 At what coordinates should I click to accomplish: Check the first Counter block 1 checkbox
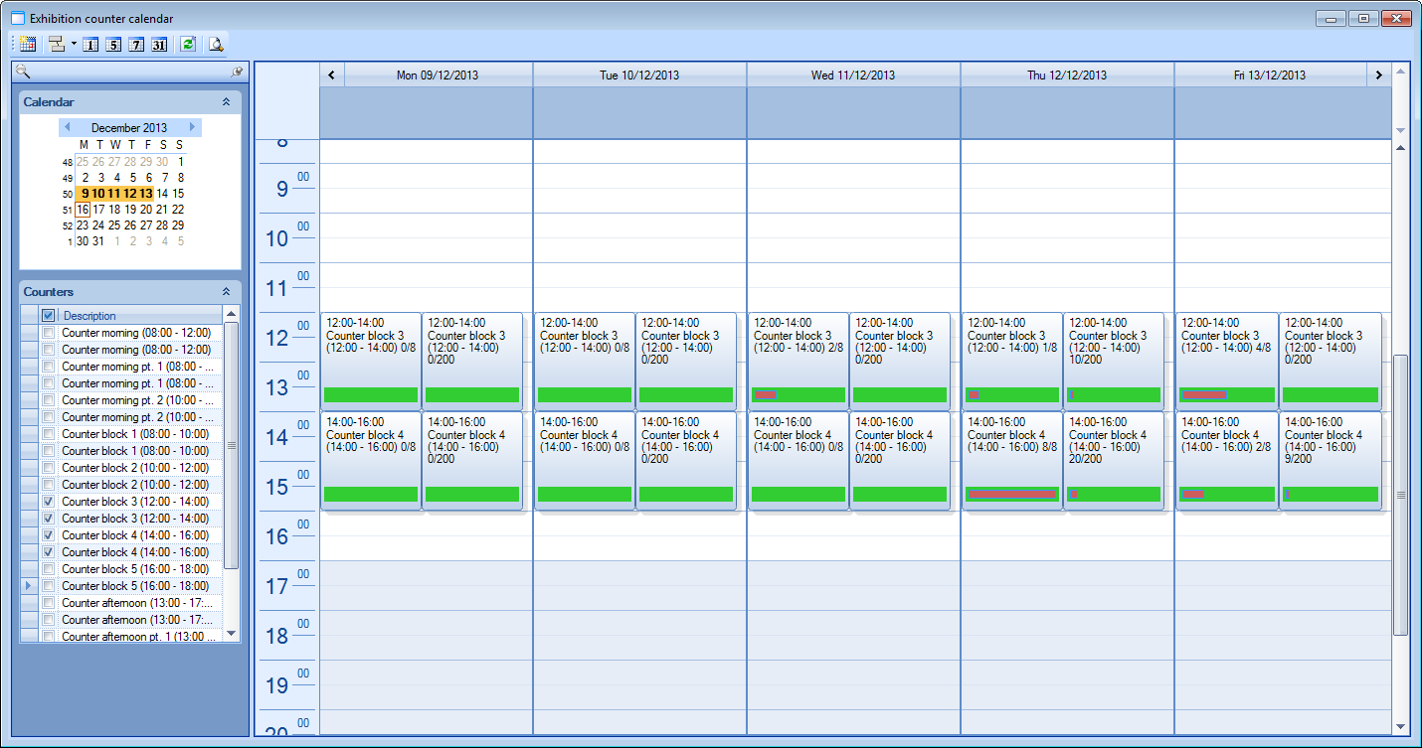tap(48, 434)
